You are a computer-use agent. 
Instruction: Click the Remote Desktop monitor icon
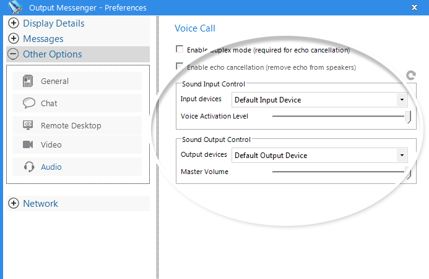pos(28,125)
